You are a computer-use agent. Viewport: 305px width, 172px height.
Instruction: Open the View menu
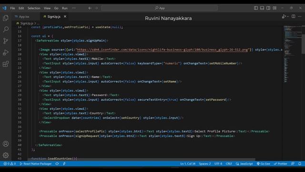tap(47, 8)
